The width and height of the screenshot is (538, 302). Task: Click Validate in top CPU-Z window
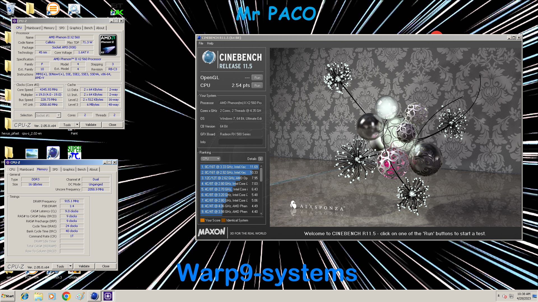pyautogui.click(x=91, y=125)
